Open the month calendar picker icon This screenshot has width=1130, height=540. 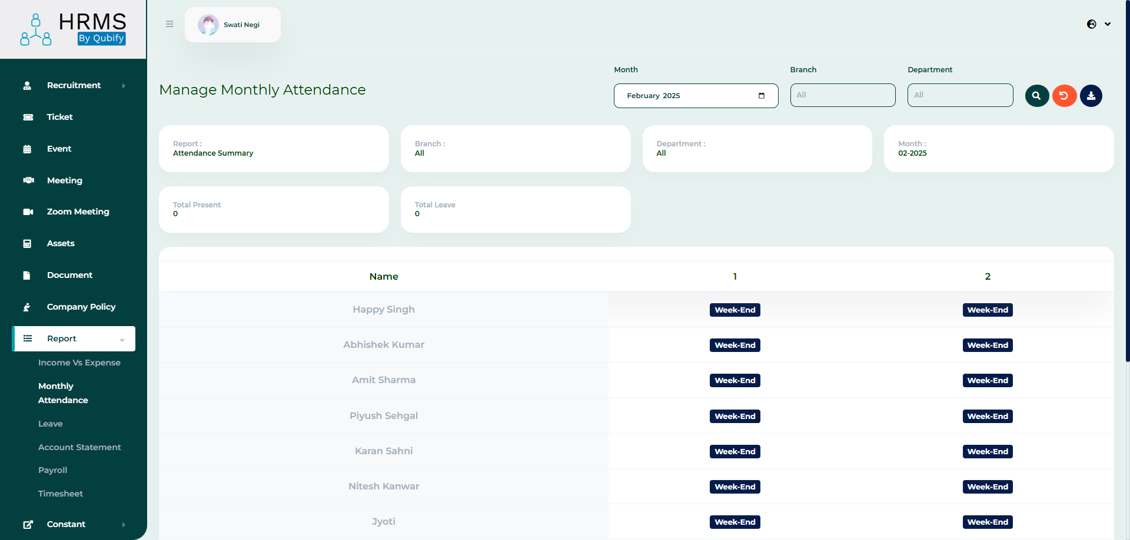point(762,96)
